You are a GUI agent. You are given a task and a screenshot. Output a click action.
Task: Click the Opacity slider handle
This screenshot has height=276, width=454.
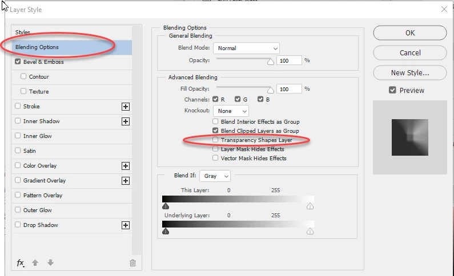click(x=271, y=62)
